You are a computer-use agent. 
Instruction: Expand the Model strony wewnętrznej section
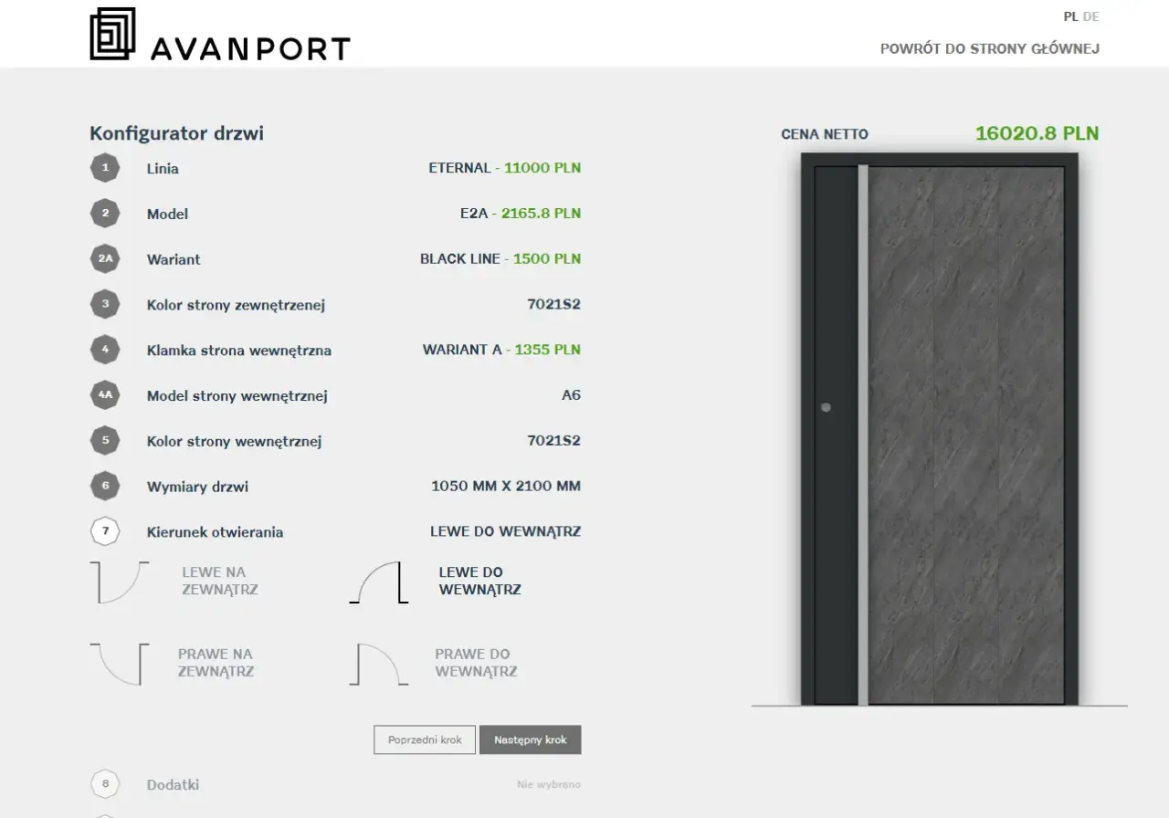tap(237, 396)
